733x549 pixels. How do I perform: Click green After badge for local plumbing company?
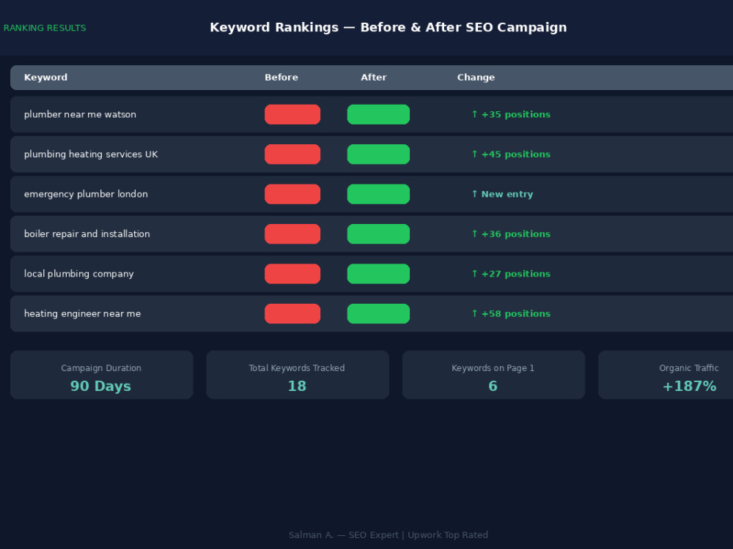379,274
